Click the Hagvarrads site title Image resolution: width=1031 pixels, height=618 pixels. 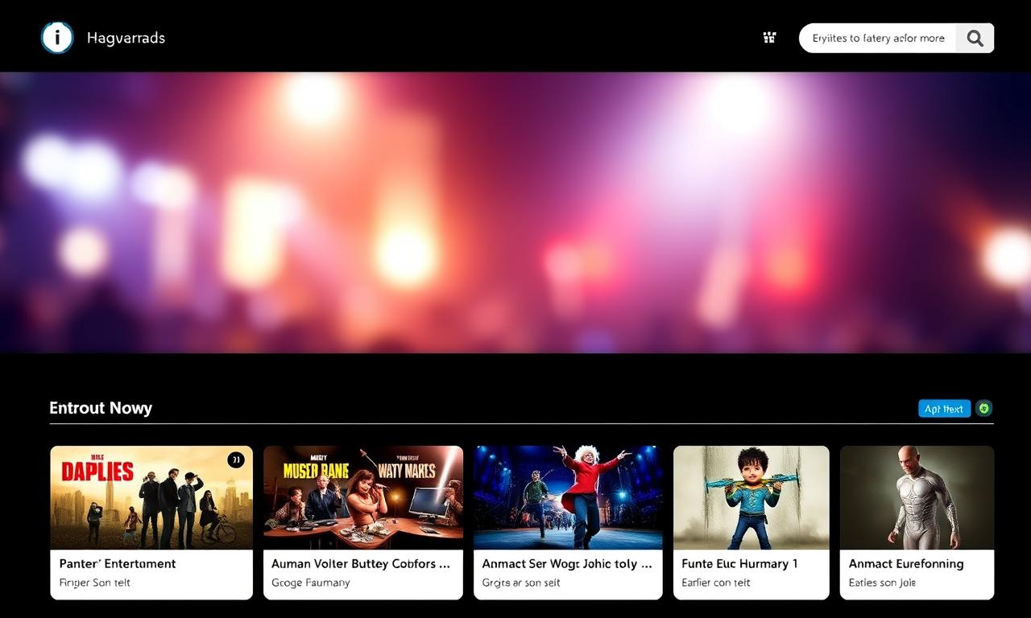[x=126, y=38]
